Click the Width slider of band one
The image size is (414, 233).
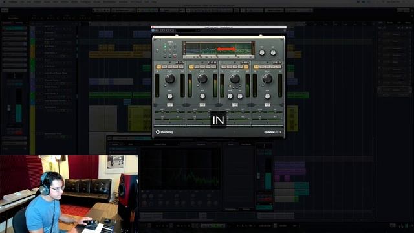tap(162, 112)
